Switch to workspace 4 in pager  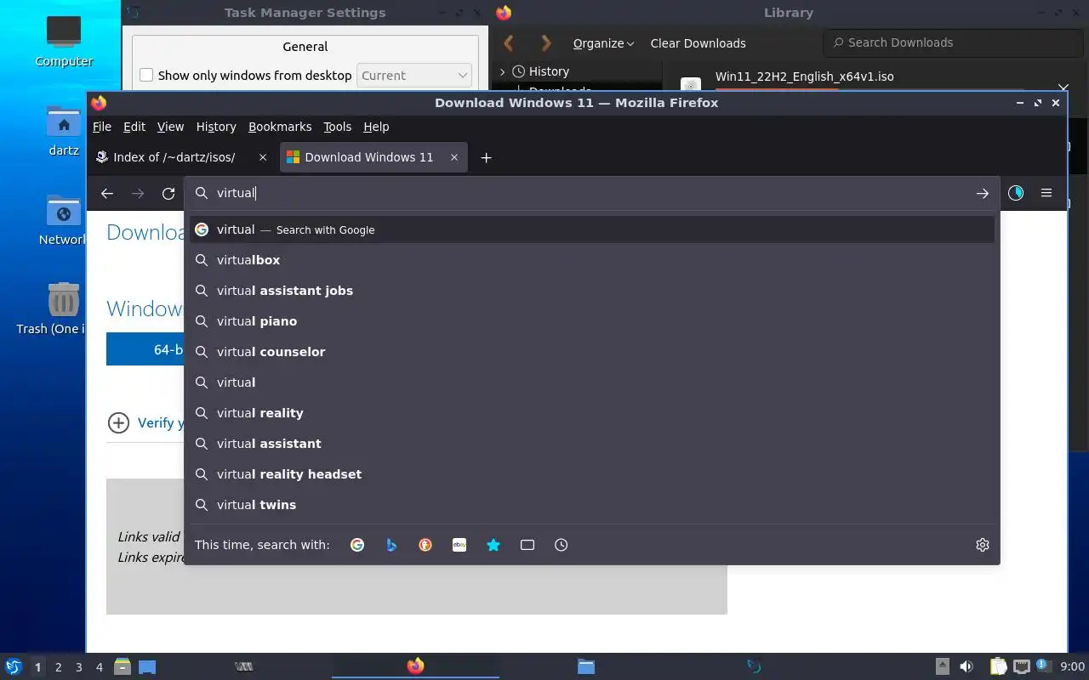[99, 667]
